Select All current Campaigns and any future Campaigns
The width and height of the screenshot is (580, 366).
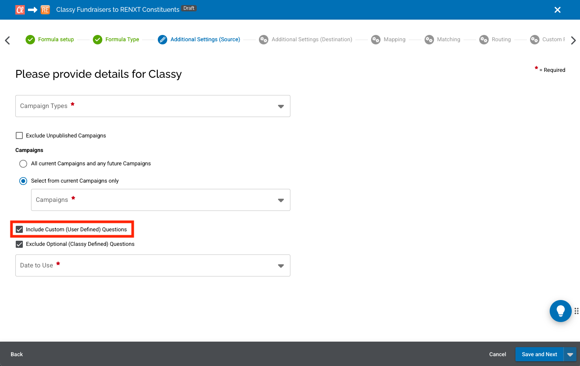(23, 163)
